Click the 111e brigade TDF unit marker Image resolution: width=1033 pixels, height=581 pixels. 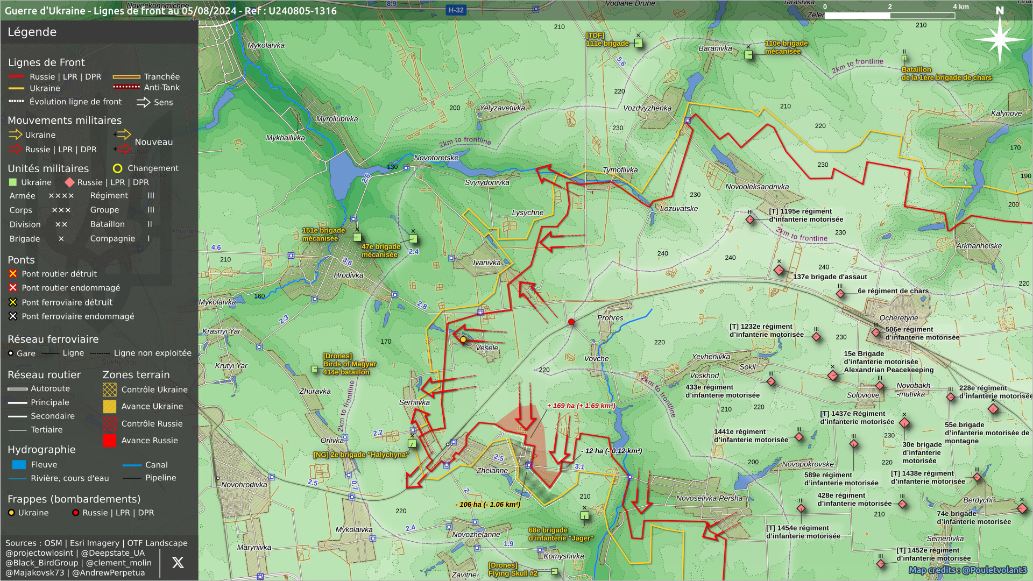pyautogui.click(x=638, y=43)
